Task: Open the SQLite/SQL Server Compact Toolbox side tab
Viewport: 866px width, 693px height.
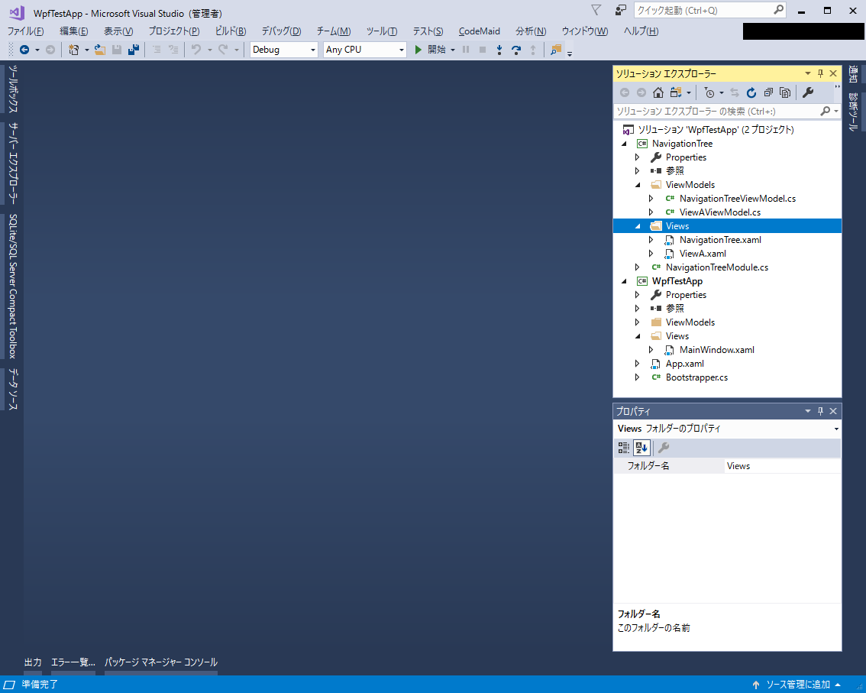Action: (x=13, y=287)
